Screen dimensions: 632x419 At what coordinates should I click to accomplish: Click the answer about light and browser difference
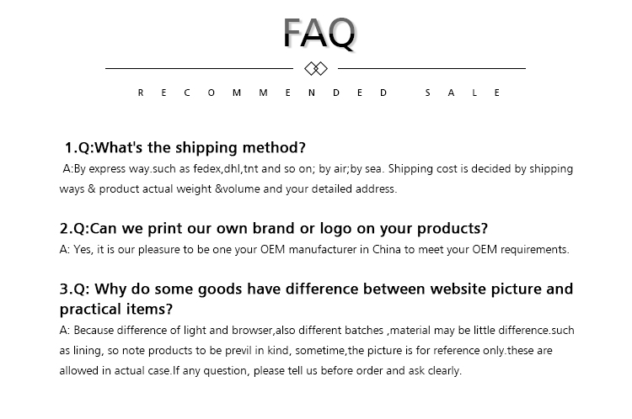pos(317,331)
